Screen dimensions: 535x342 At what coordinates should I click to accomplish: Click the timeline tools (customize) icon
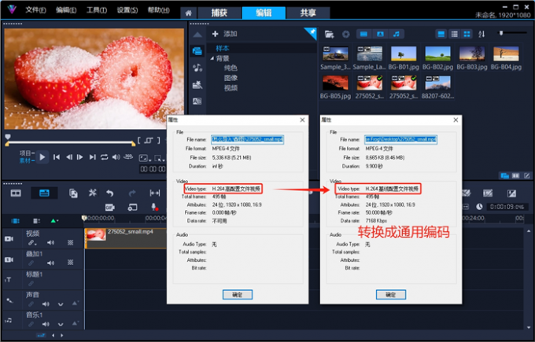coord(93,193)
